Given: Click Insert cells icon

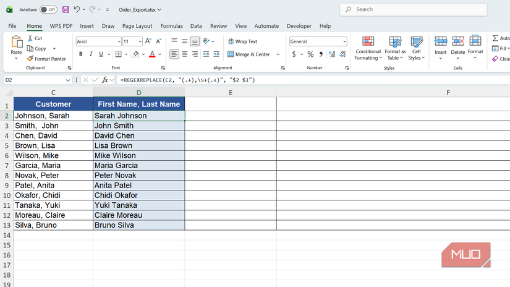Looking at the screenshot, I should [x=441, y=41].
